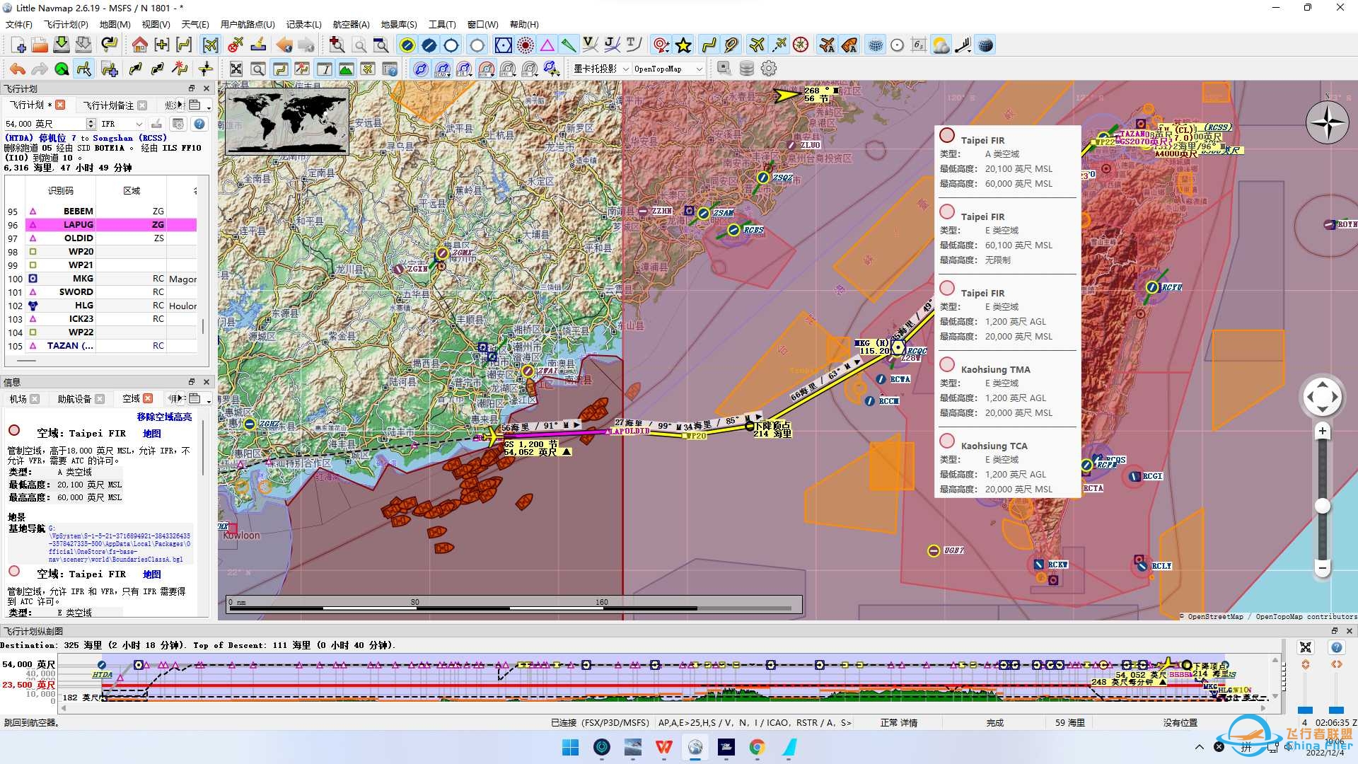The height and width of the screenshot is (764, 1358).
Task: Toggle map grid display
Action: (x=876, y=45)
